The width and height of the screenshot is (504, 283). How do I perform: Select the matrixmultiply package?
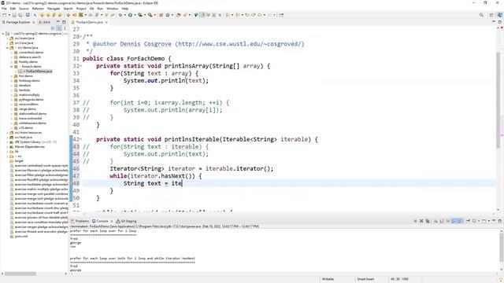(29, 94)
